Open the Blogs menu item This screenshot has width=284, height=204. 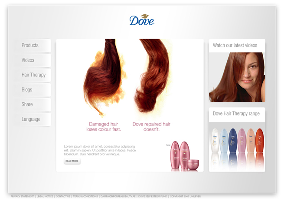(33, 90)
